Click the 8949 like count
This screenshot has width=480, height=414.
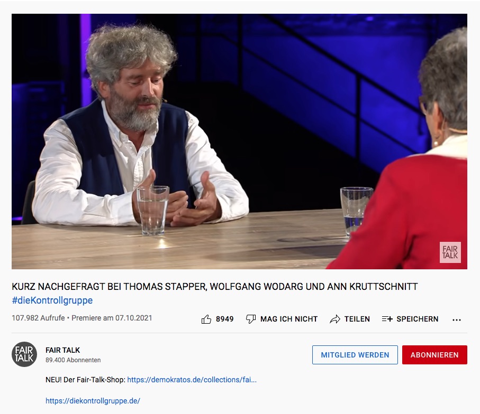(224, 319)
